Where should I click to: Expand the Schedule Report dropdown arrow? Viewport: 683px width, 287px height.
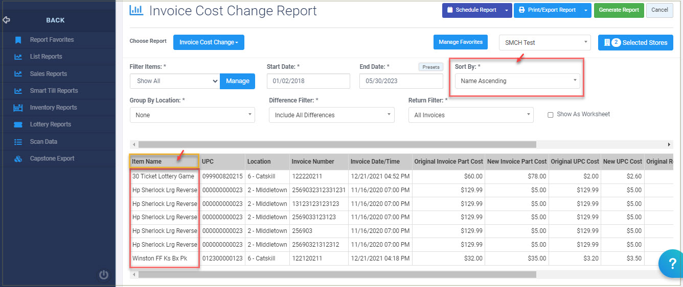tap(506, 10)
